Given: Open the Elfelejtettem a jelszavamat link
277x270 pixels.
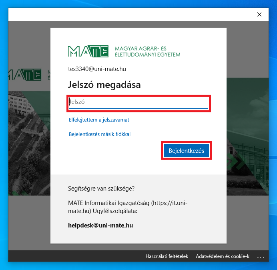Looking at the screenshot, I should point(99,120).
